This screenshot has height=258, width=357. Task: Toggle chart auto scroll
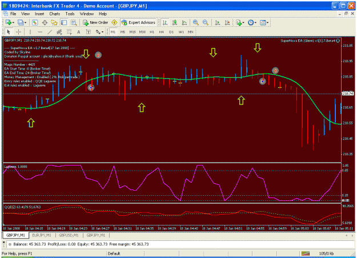(x=218, y=22)
